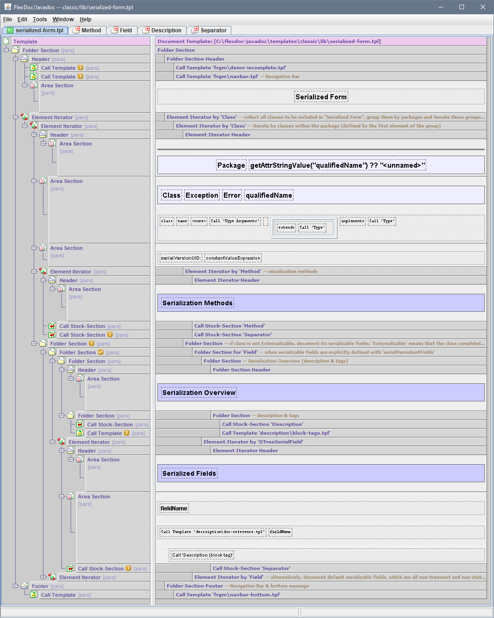Click the 'Call Template frgm\navbar-bottom.tpl' row
This screenshot has height=618, width=494.
coord(228,595)
